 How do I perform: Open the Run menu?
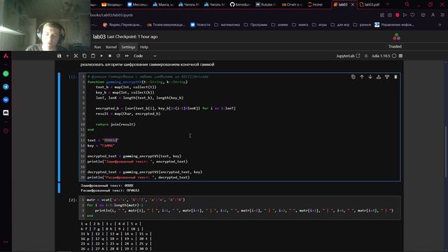[97, 47]
